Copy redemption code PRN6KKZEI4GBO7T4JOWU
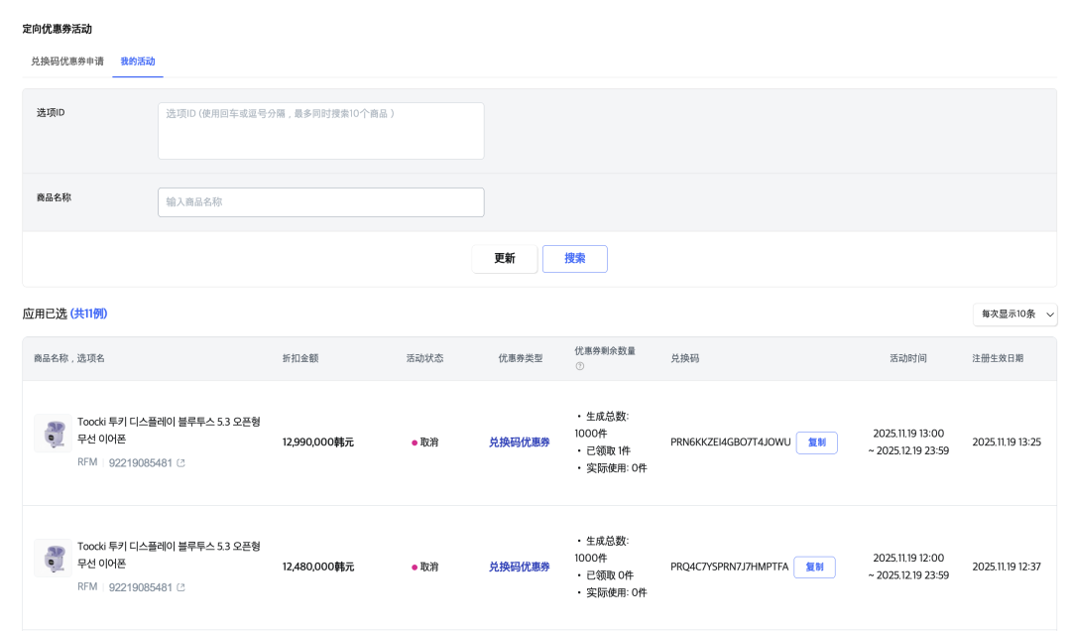This screenshot has width=1071, height=631. [x=816, y=442]
